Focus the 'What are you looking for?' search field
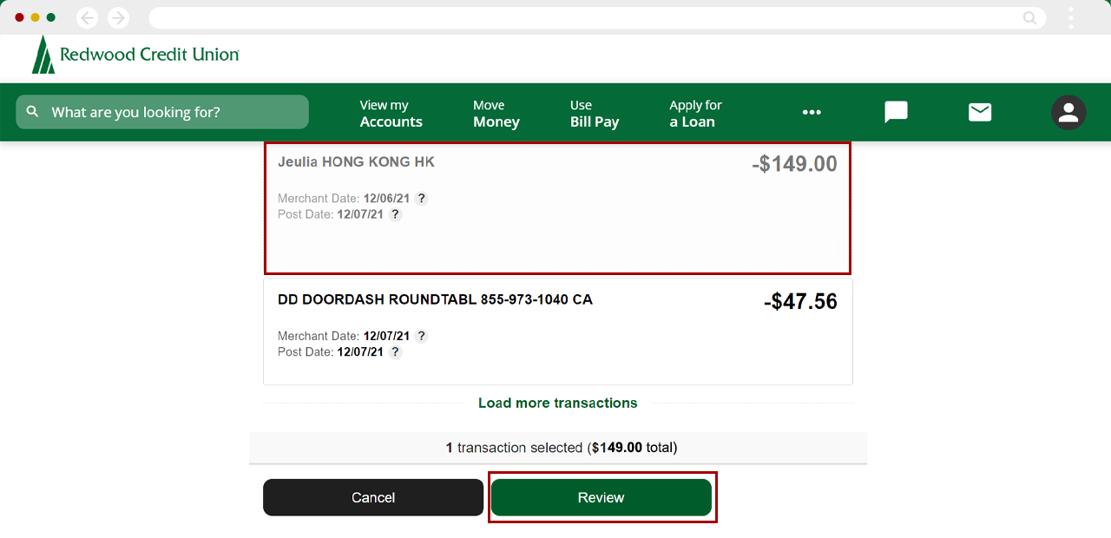The image size is (1111, 538). click(162, 112)
